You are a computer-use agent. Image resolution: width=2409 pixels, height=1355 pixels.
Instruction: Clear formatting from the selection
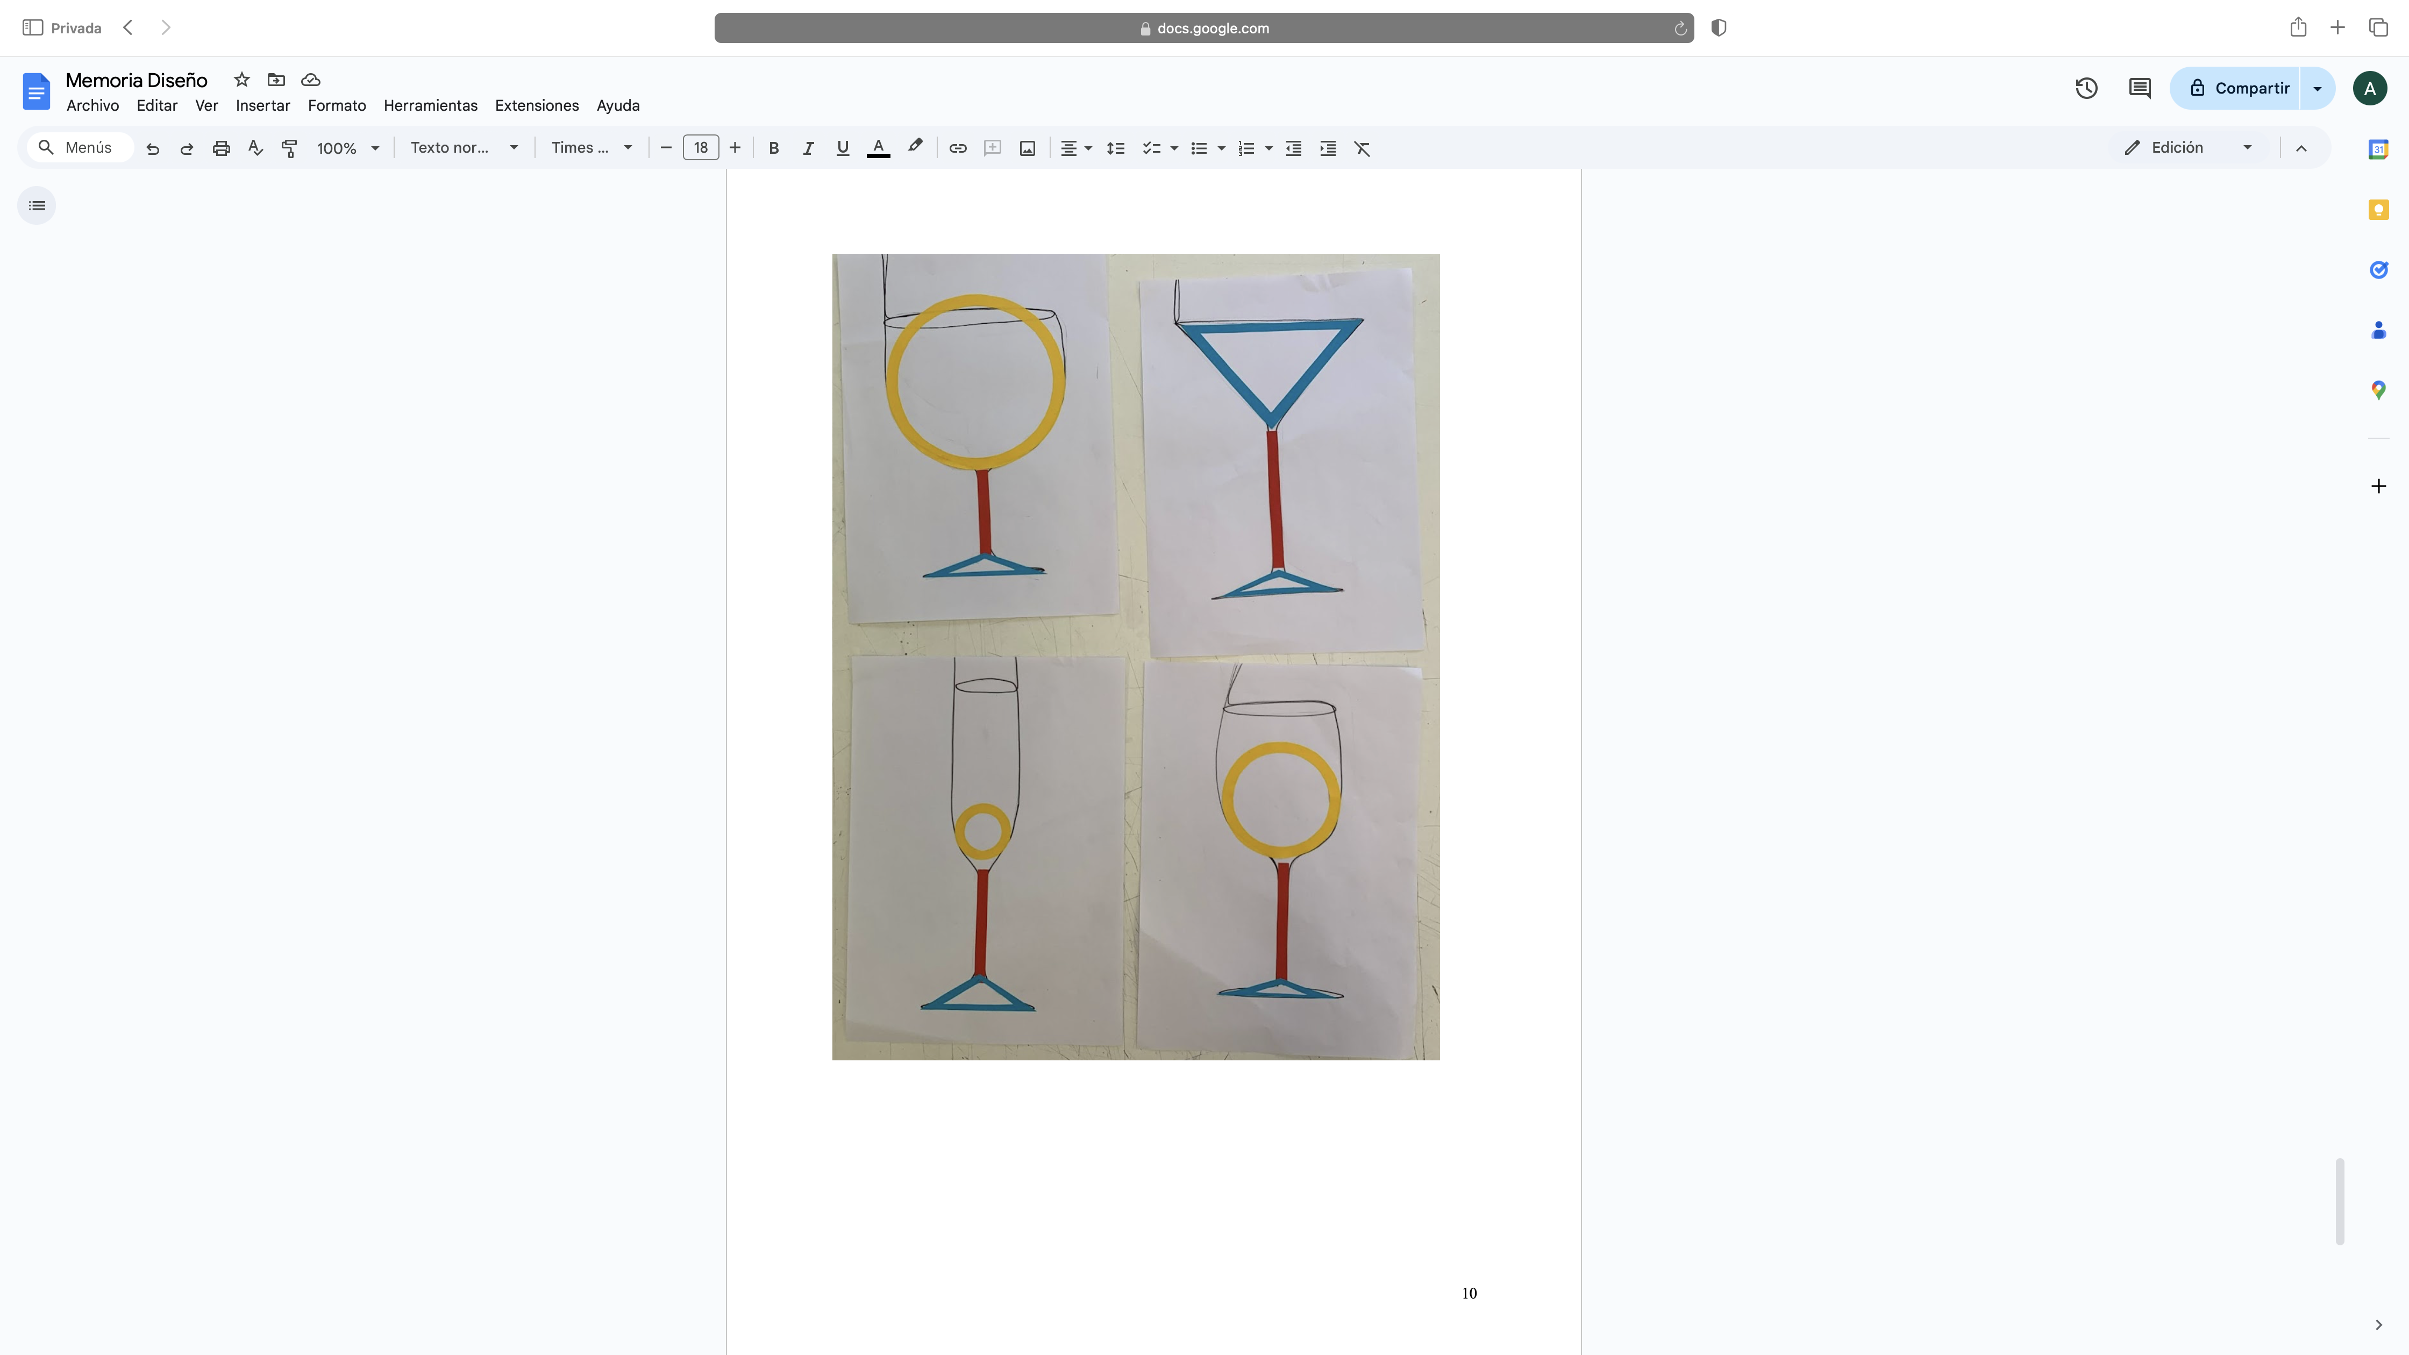1363,148
